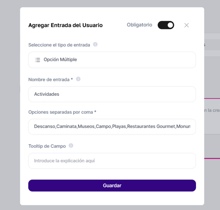The height and width of the screenshot is (210, 220).
Task: Click the Seleccione el tipo de entrada label
Action: [59, 45]
